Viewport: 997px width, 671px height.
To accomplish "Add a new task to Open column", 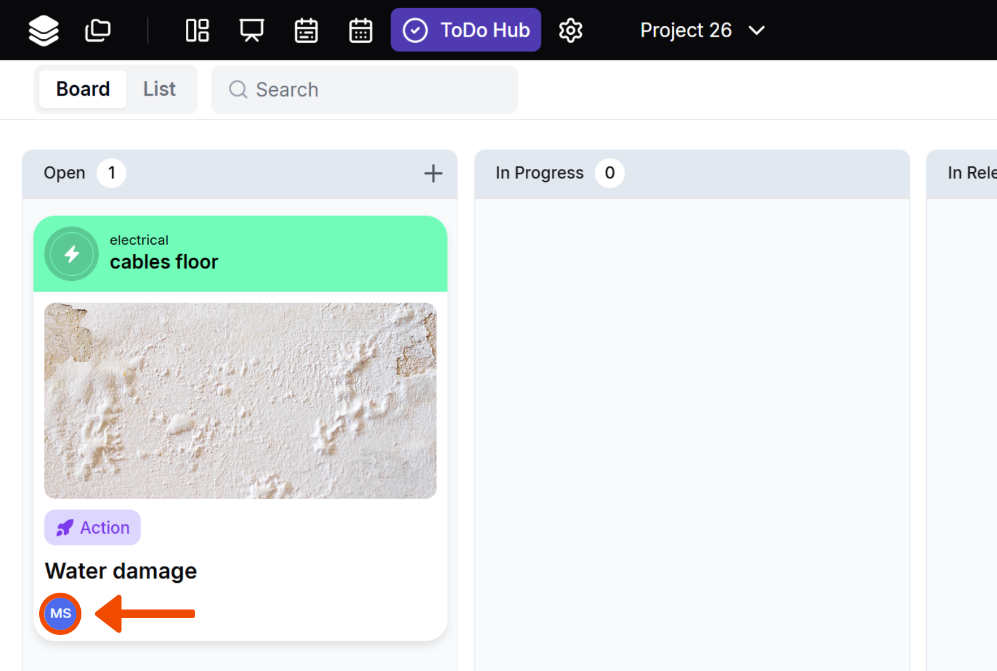I will (433, 173).
